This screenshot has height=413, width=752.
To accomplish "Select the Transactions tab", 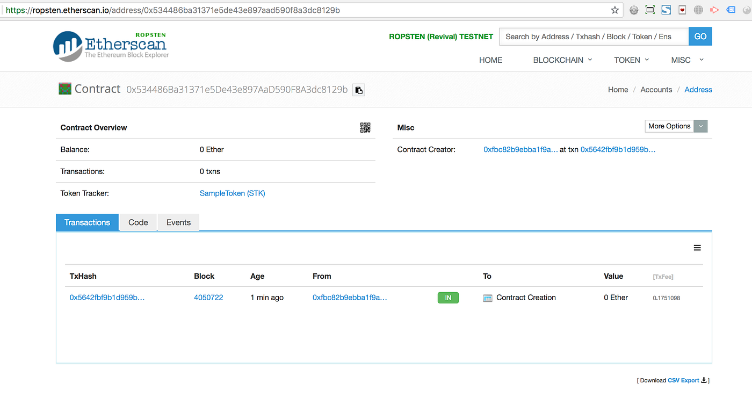I will click(x=87, y=222).
